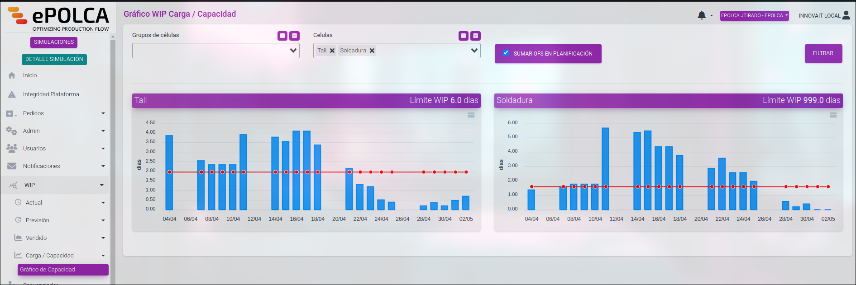Click the SIMULACIONES button
Image resolution: width=856 pixels, height=285 pixels.
click(x=54, y=42)
